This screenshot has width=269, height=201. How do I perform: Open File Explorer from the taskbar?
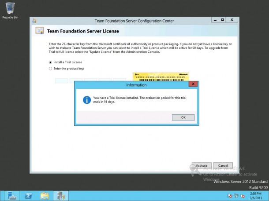pos(45,196)
